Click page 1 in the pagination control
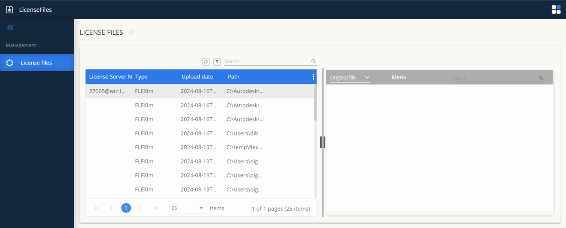Screen dimensions: 566x228 tap(126, 208)
